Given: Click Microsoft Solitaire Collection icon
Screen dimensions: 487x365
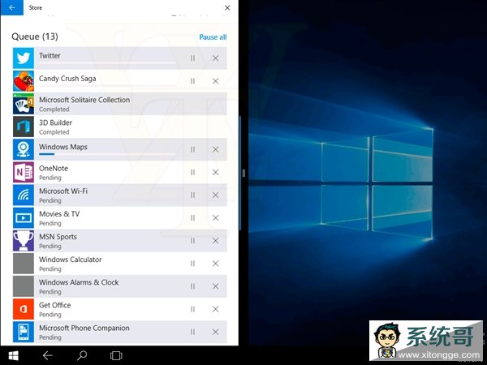Looking at the screenshot, I should (x=24, y=104).
